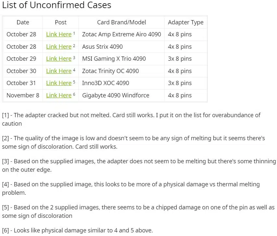Open Link Here for Inno3D XOC 4090

(x=59, y=83)
